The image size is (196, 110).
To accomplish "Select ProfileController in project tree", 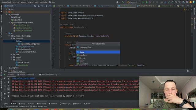I will [24, 49].
